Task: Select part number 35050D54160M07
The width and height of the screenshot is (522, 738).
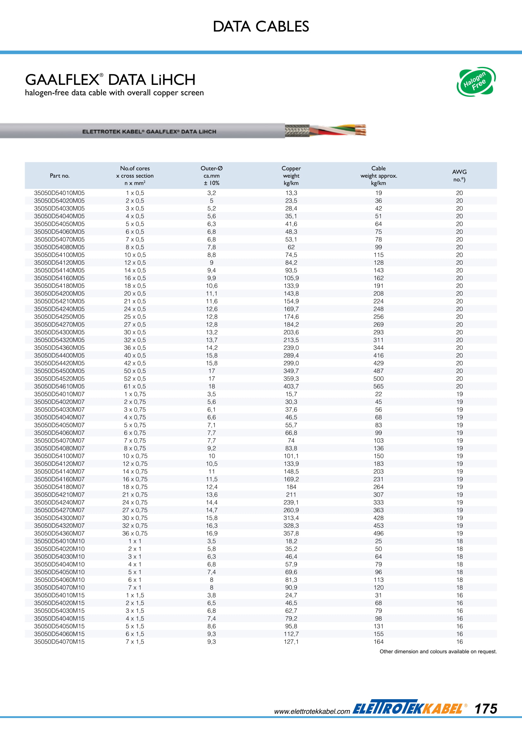Action: pos(59,479)
